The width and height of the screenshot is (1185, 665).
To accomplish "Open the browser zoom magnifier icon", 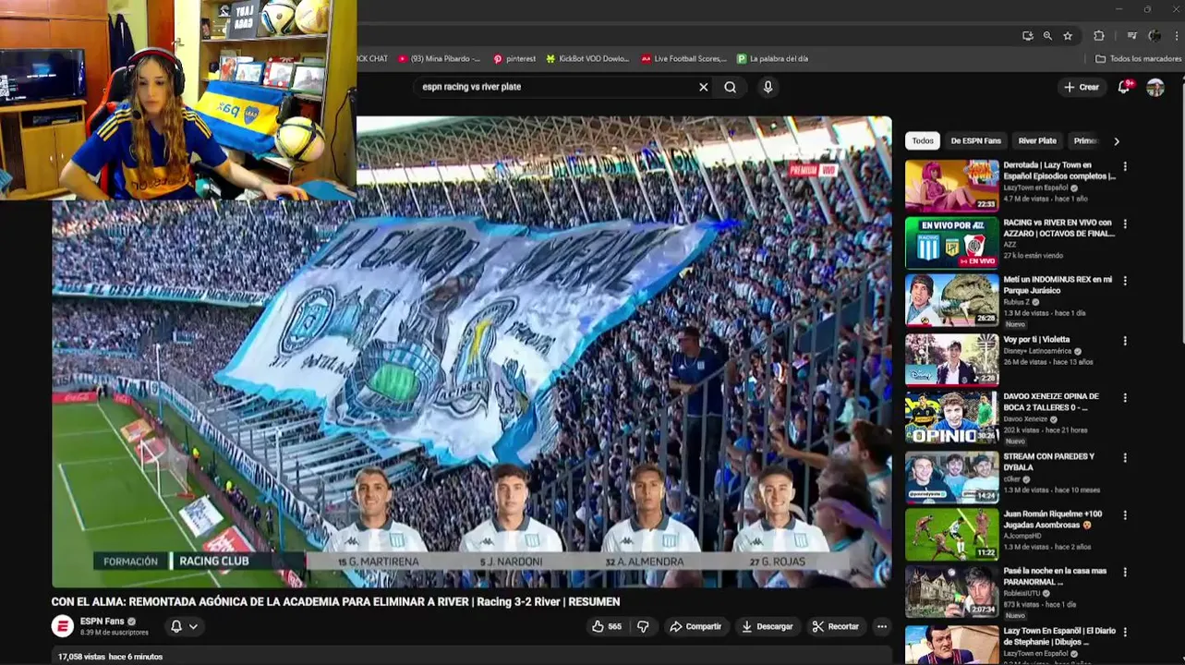I will [x=1047, y=36].
